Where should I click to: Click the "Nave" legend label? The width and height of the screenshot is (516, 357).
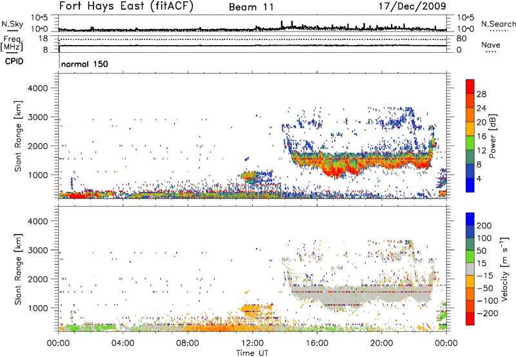491,44
